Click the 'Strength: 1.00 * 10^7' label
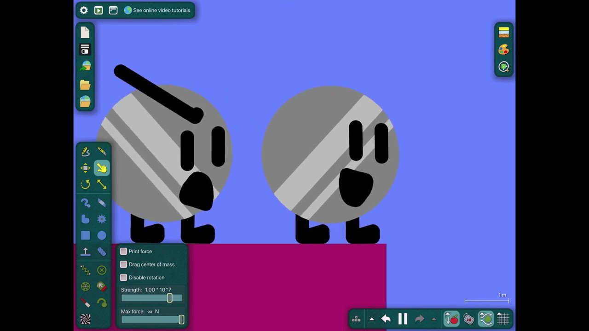The width and height of the screenshot is (589, 331). tap(146, 290)
